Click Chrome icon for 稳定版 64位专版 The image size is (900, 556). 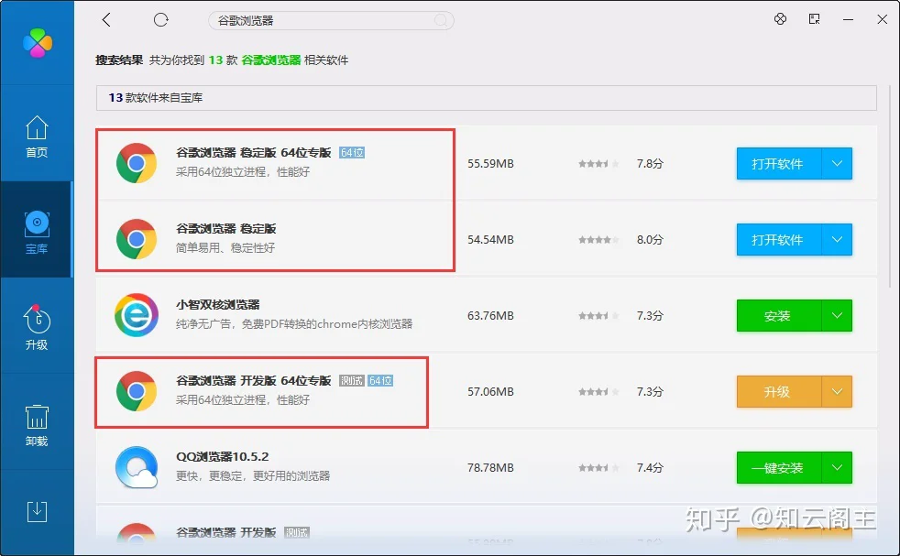point(136,164)
